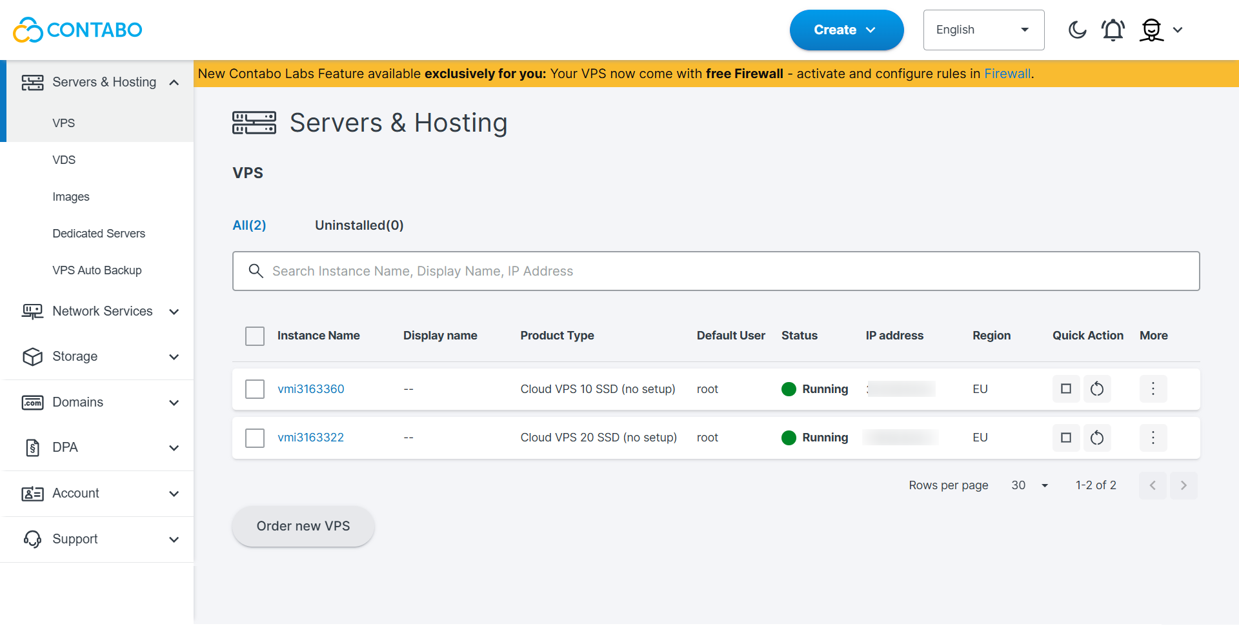Expand the DPA chevron
1239x626 pixels.
point(174,448)
